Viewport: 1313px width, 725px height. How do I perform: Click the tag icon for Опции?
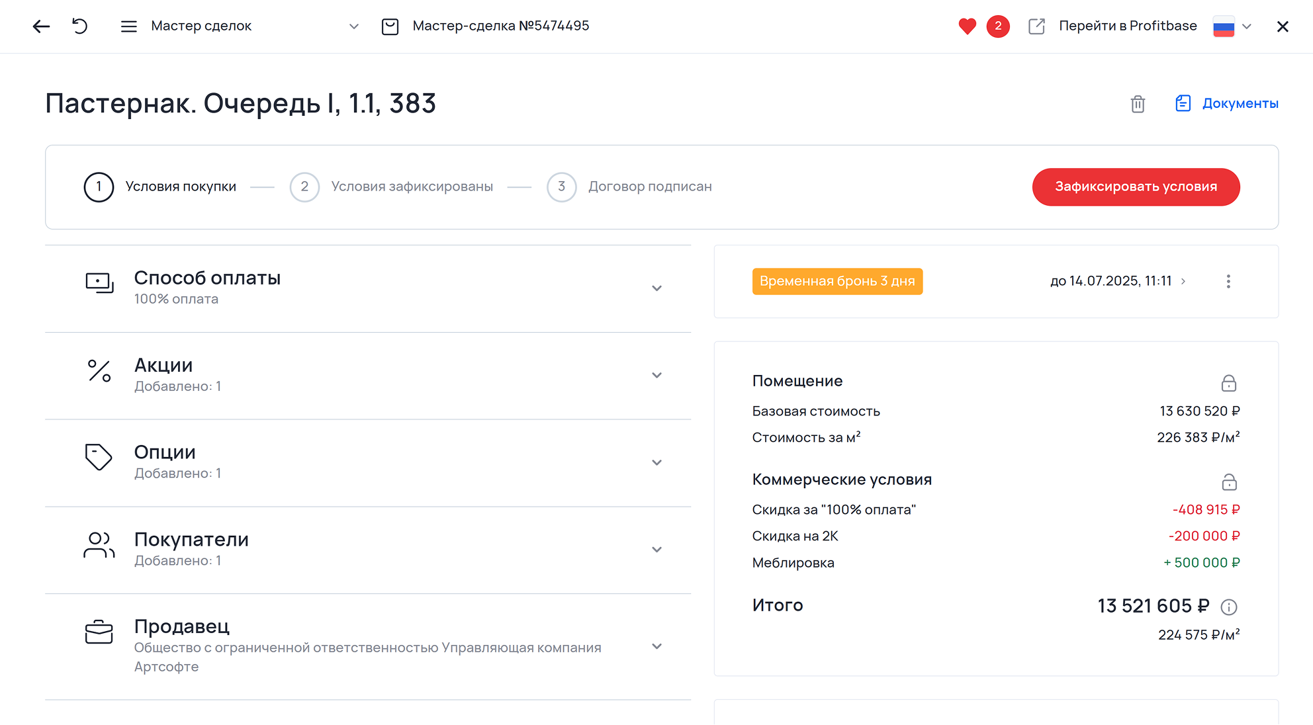[99, 457]
